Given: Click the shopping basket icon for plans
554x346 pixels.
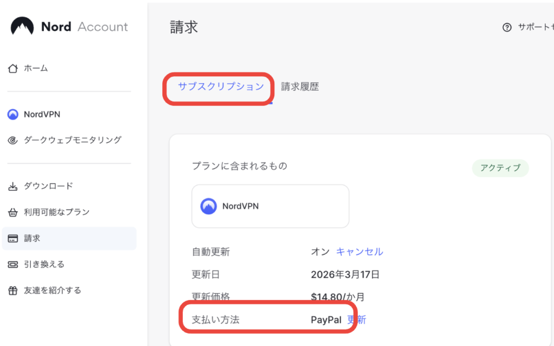Looking at the screenshot, I should (x=13, y=212).
